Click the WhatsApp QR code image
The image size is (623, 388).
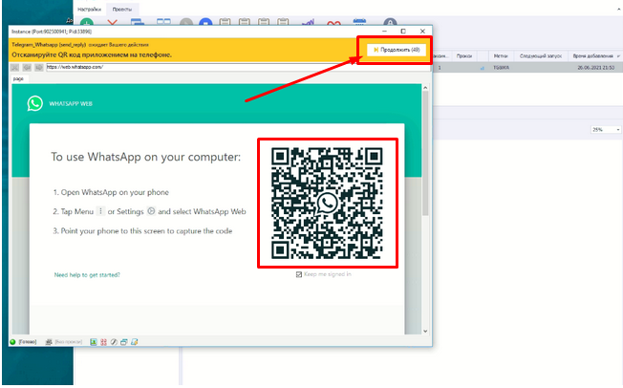point(327,203)
